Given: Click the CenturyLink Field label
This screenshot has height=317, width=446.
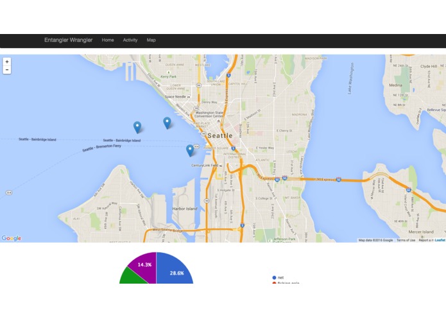Looking at the screenshot, I should [x=205, y=165].
